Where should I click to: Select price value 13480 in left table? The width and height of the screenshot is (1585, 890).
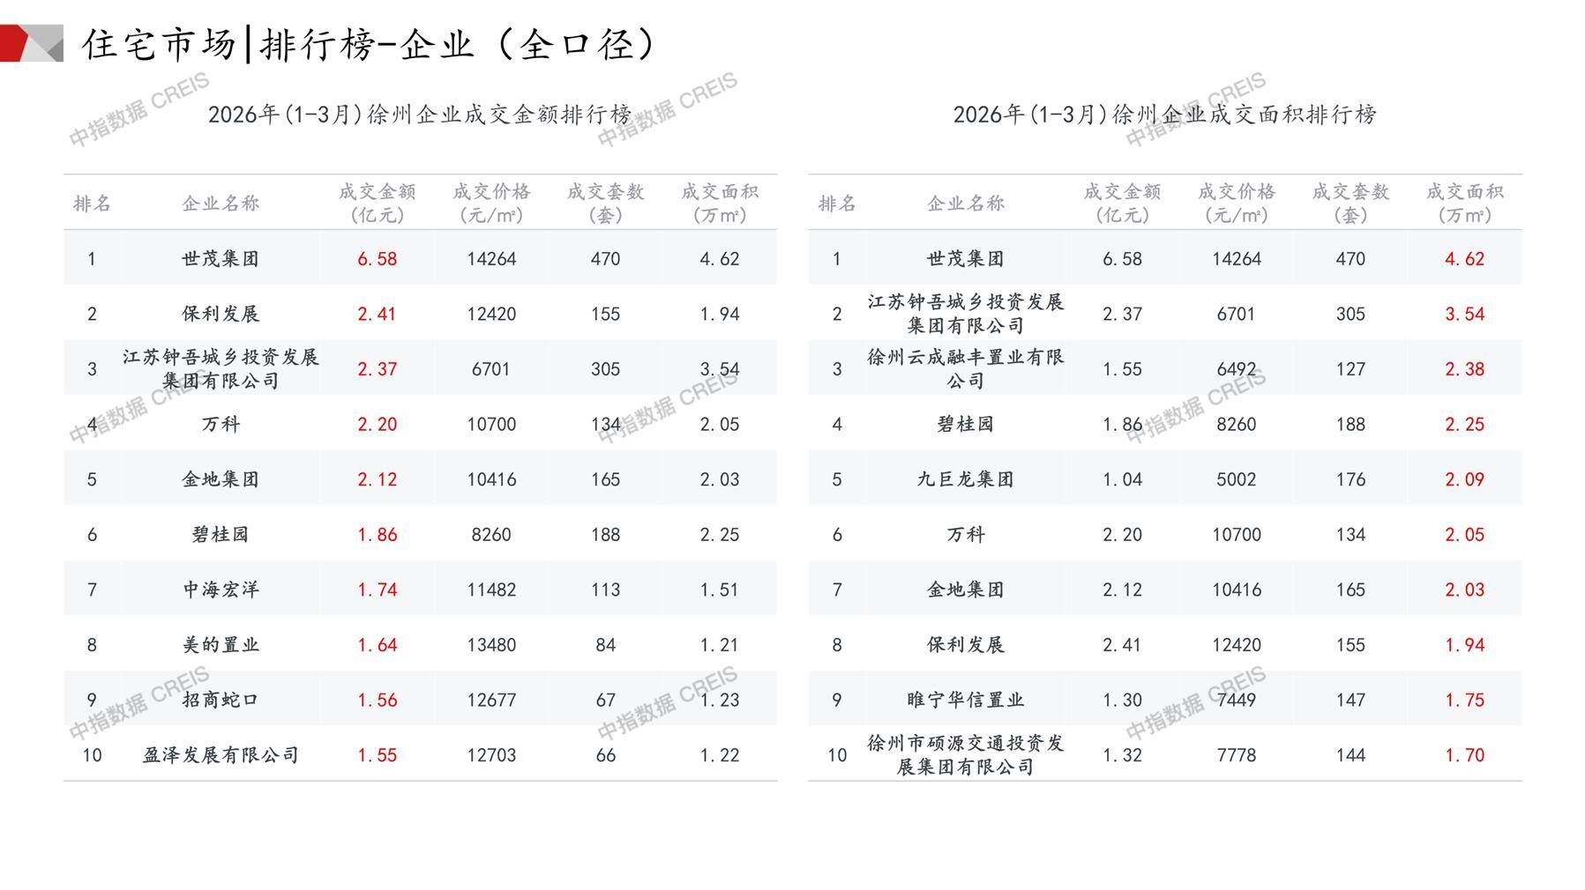click(x=491, y=645)
